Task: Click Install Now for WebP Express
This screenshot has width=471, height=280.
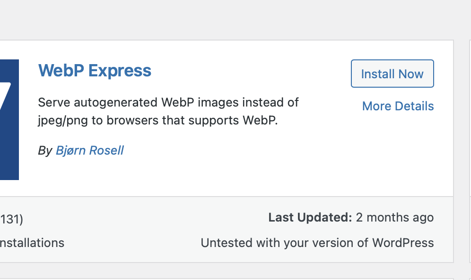Action: [x=392, y=74]
